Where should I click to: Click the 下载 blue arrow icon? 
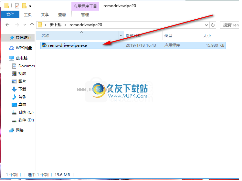click(14, 89)
